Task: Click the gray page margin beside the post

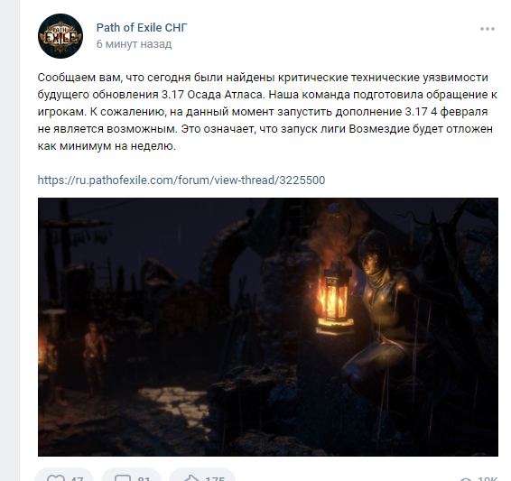Action: click(x=10, y=240)
